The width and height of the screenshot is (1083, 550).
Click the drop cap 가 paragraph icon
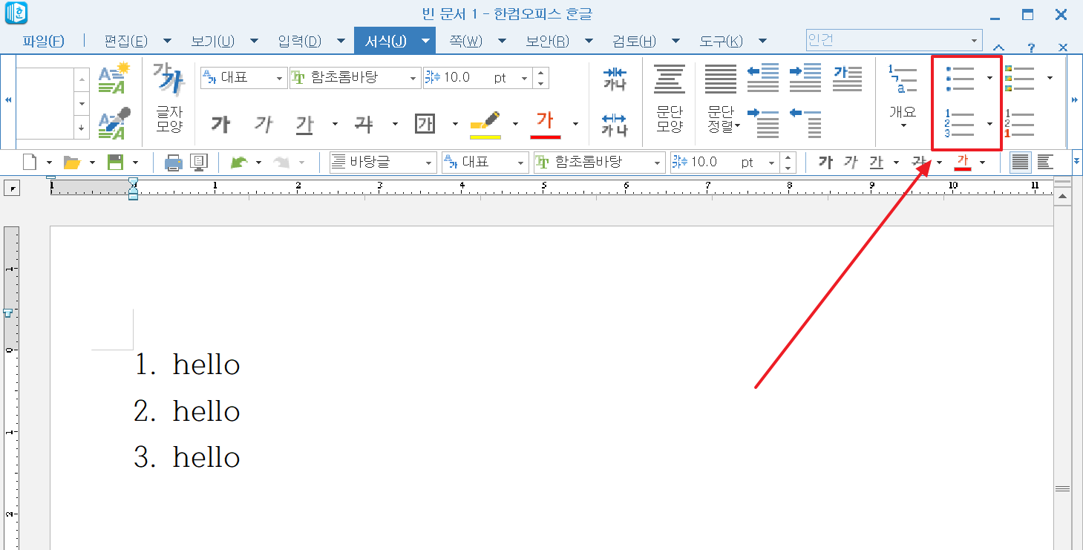click(847, 78)
